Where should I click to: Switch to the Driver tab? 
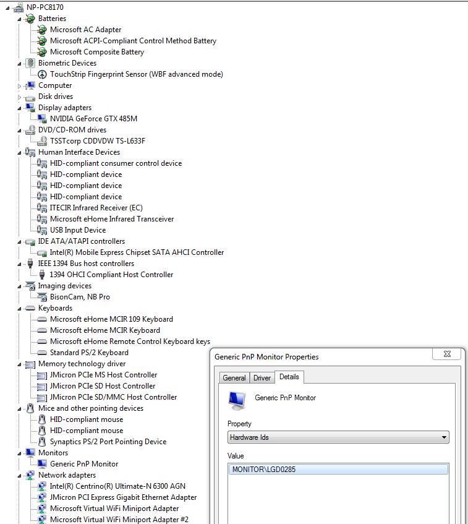(262, 377)
